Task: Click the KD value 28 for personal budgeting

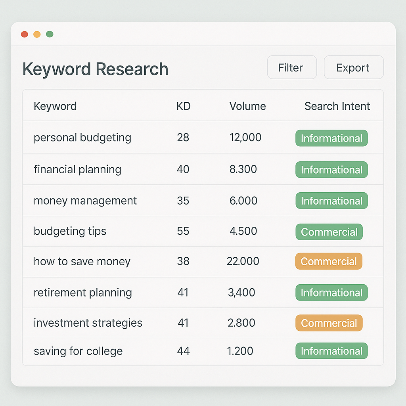Action: coord(183,138)
